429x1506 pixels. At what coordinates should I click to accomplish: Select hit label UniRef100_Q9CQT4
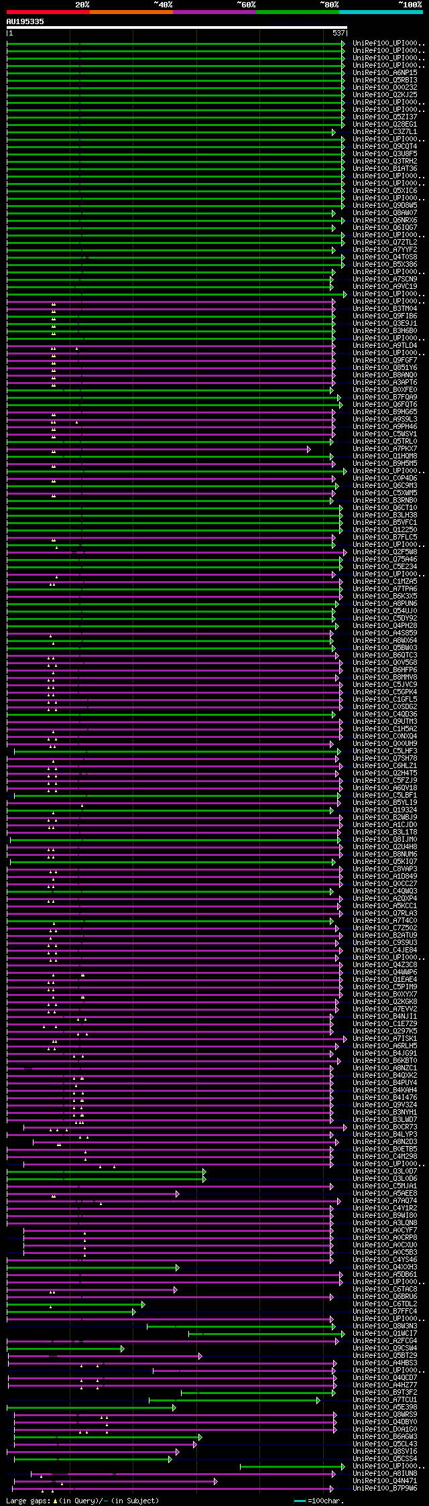[385, 147]
